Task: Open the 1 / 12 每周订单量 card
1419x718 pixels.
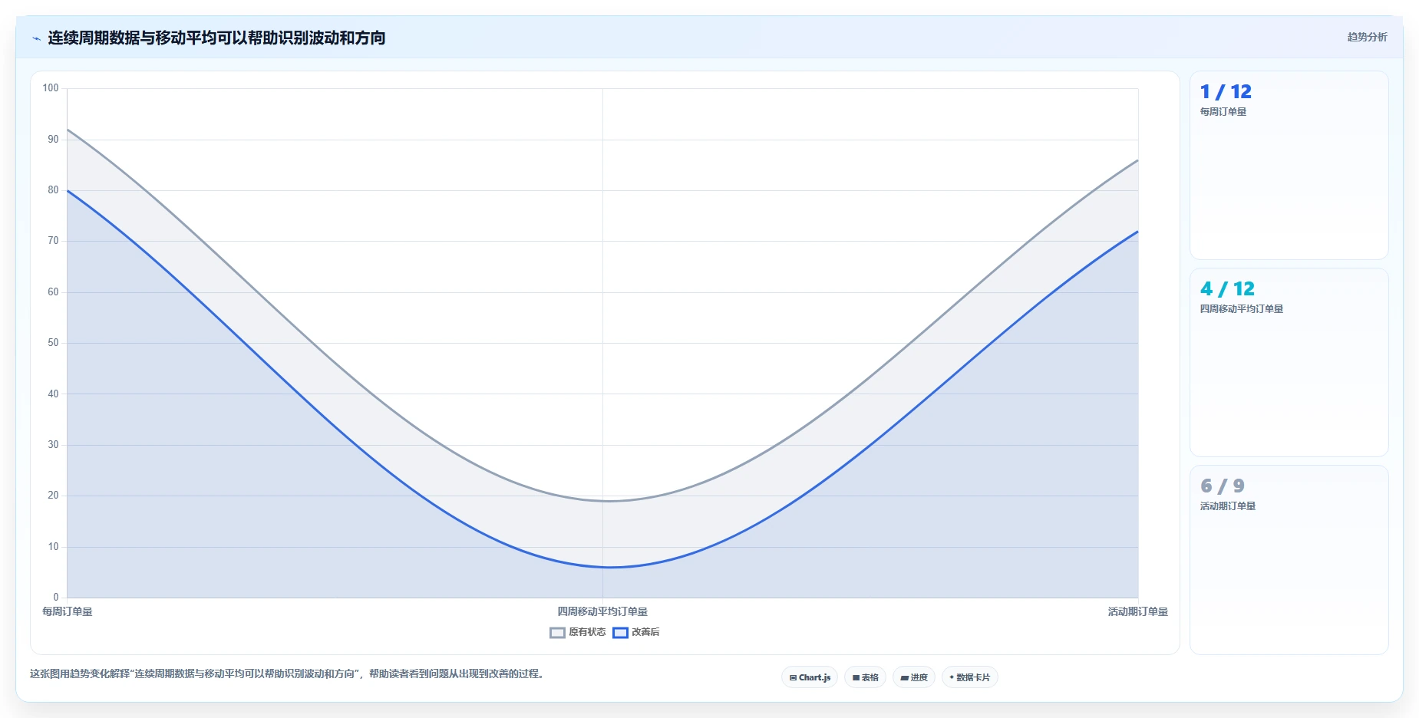Action: coord(1289,166)
